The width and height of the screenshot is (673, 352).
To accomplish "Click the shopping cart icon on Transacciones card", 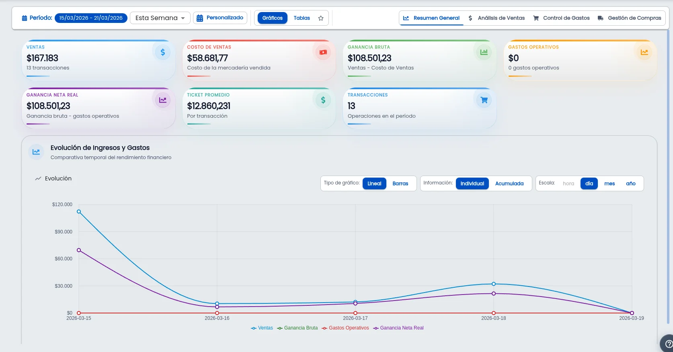I will [484, 100].
